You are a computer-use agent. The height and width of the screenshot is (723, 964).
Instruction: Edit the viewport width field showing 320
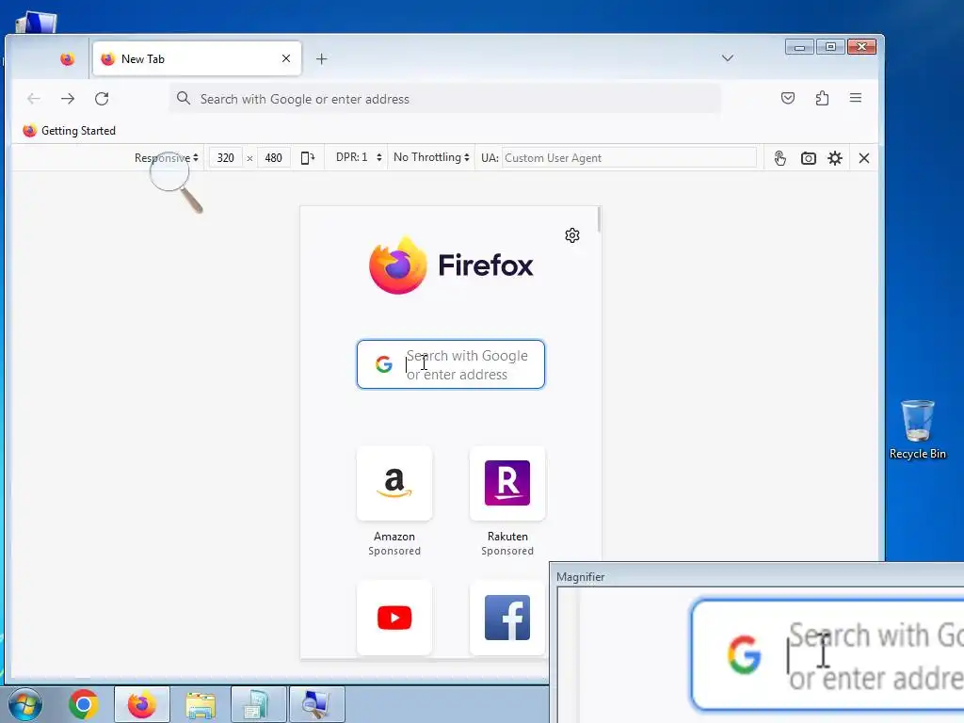click(226, 158)
